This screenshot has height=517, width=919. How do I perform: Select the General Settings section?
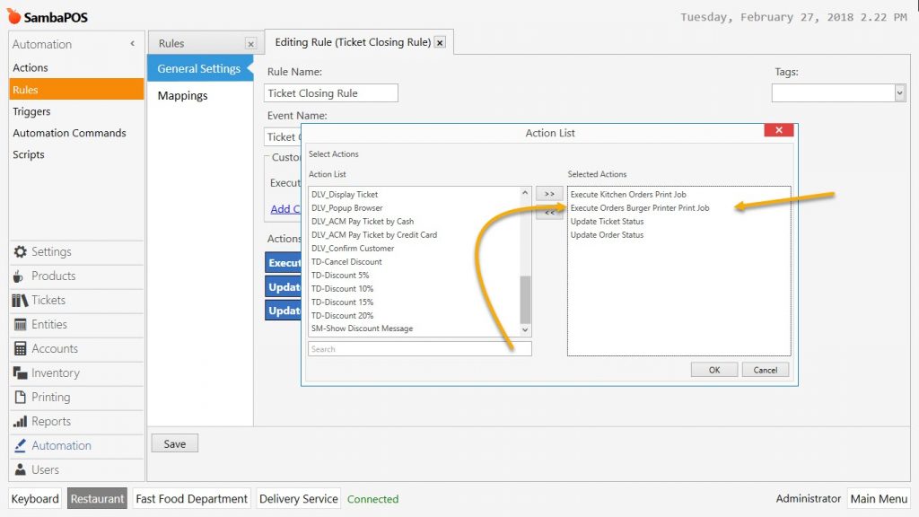click(x=198, y=68)
